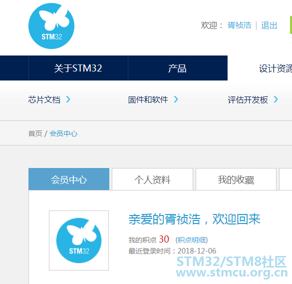The image size is (292, 284).
Task: Expand the 评估开发板 chevron arrow
Action: tap(276, 99)
